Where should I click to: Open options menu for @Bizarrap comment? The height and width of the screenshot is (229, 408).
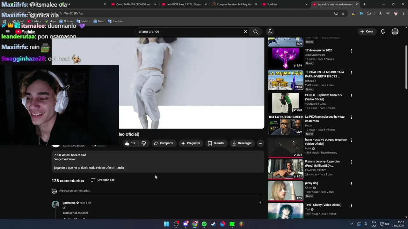tap(260, 203)
